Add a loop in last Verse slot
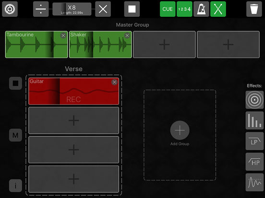The width and height of the screenshot is (265, 198). (73, 179)
